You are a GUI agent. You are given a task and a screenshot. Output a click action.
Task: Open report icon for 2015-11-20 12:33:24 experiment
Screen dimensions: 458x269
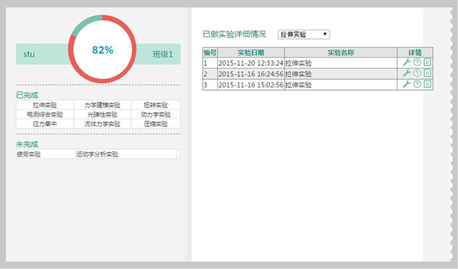[427, 62]
